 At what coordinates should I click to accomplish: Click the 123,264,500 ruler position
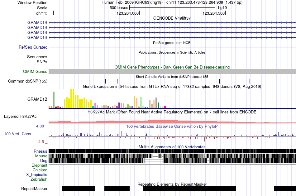pyautogui.click(x=214, y=13)
